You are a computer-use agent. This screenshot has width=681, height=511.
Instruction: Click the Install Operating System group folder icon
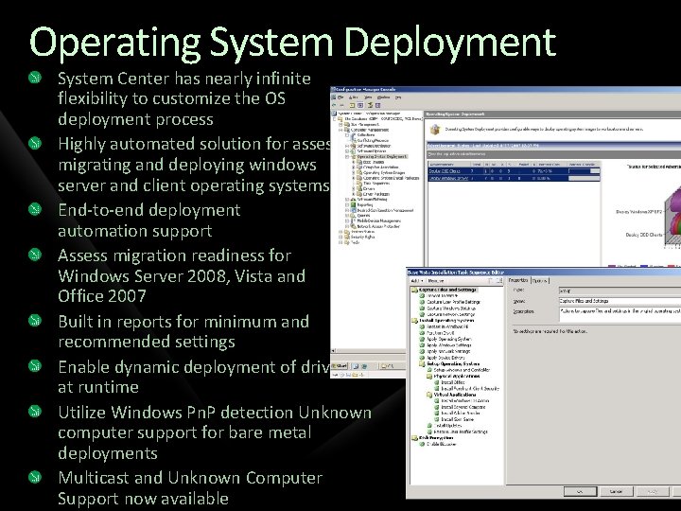[x=414, y=320]
